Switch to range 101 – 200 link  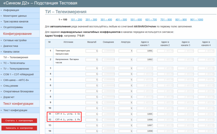76,20
